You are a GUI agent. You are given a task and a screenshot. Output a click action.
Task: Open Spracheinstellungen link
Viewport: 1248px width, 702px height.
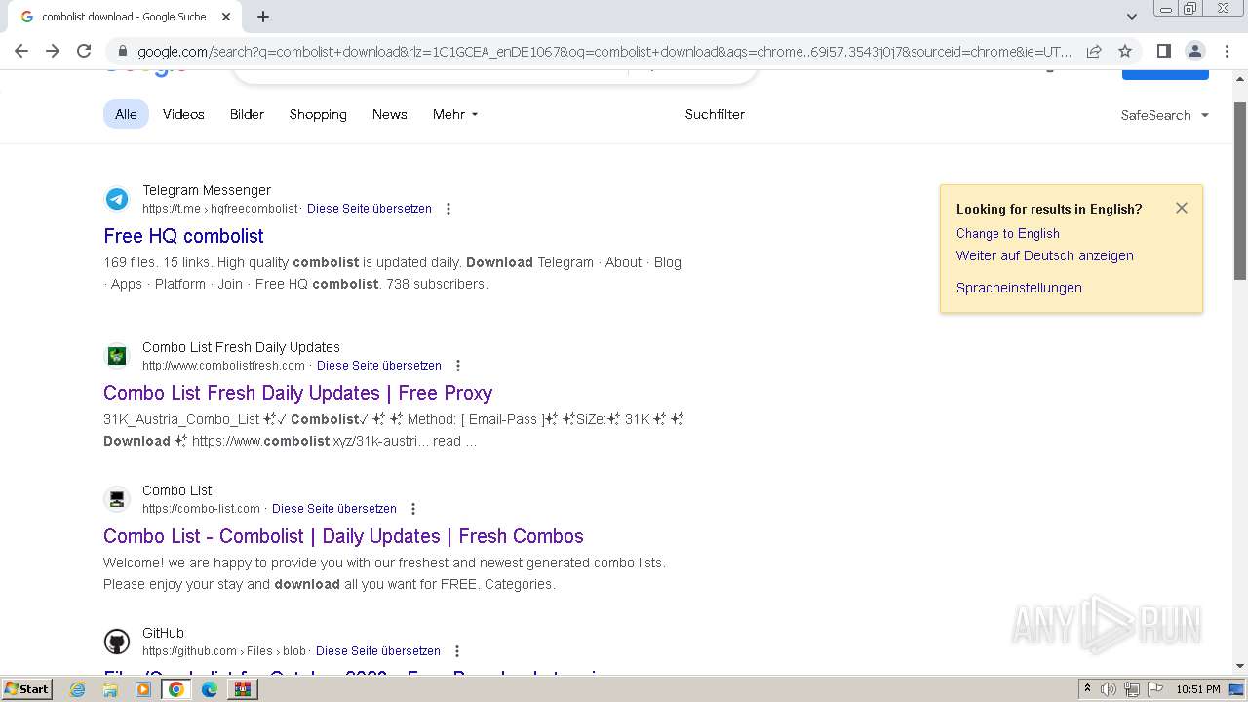click(1019, 288)
